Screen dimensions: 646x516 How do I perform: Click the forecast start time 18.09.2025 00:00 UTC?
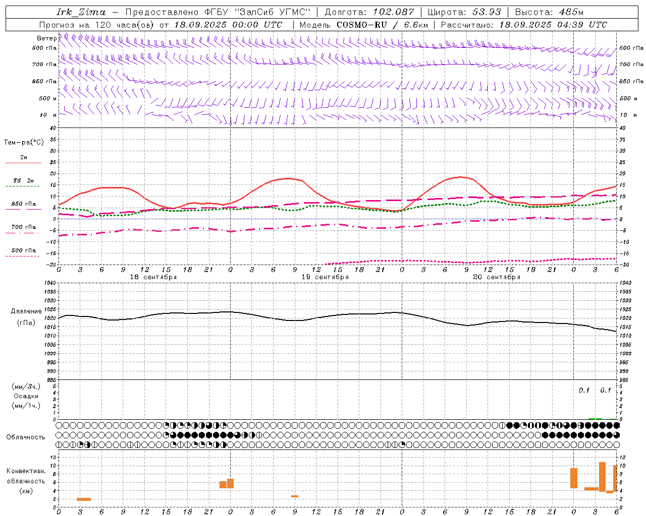[x=228, y=25]
